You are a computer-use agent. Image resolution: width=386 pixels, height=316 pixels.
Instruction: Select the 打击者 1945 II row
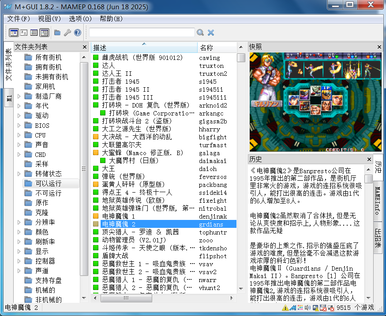tap(164, 89)
